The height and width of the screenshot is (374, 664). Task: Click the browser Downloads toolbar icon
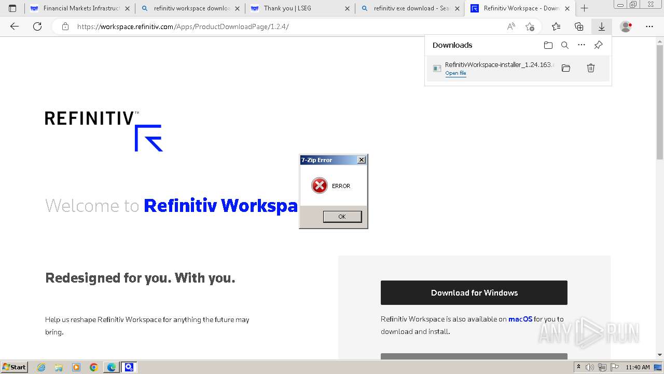click(602, 26)
